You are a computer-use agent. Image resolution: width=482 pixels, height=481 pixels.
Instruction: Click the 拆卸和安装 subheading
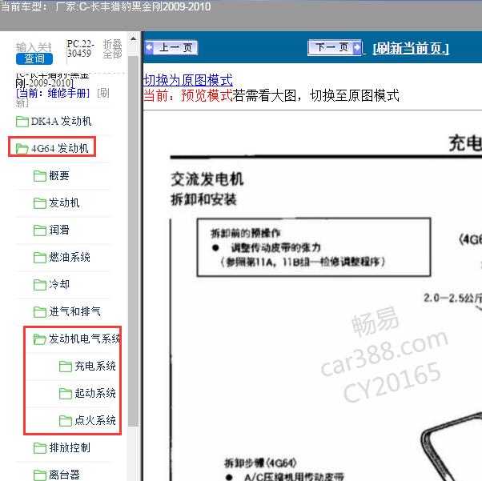coord(203,199)
